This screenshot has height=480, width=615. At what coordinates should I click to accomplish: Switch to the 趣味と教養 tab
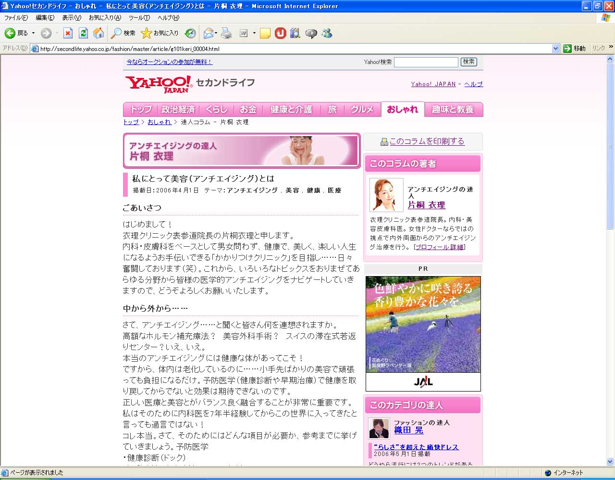click(x=453, y=110)
